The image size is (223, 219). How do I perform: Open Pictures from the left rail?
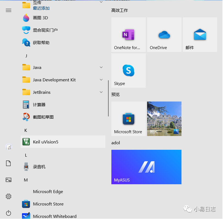pyautogui.click(x=9, y=180)
